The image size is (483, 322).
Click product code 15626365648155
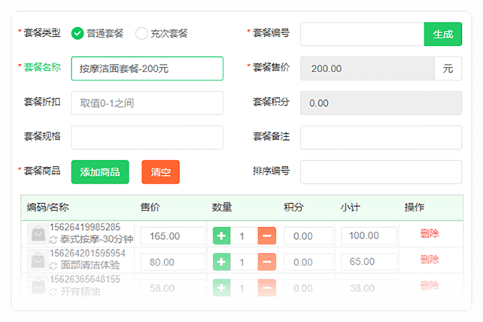click(85, 279)
